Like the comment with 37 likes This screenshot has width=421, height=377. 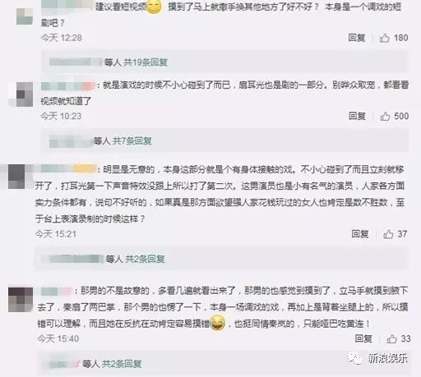click(x=388, y=234)
